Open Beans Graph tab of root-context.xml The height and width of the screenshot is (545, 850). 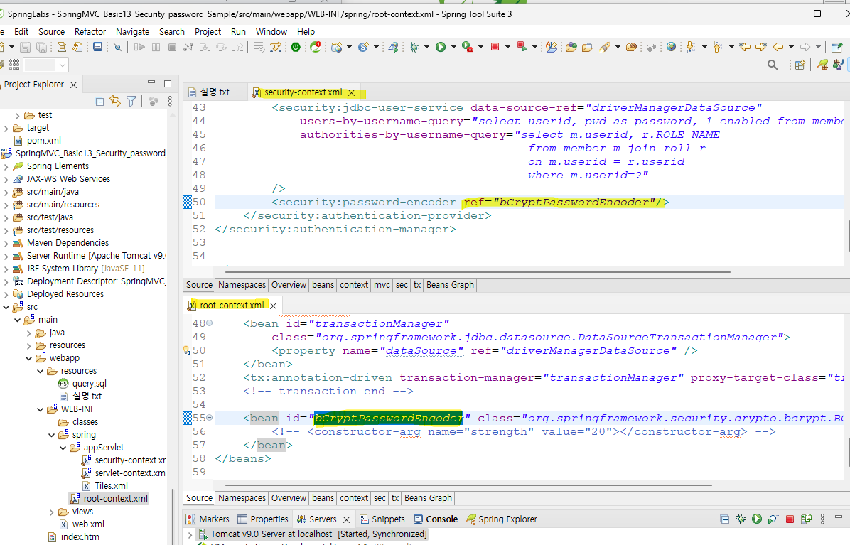(428, 498)
